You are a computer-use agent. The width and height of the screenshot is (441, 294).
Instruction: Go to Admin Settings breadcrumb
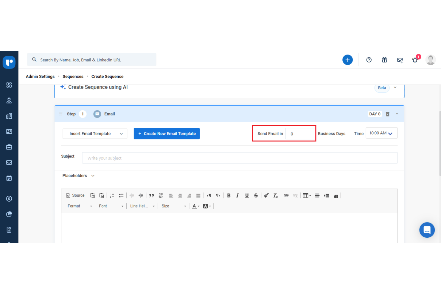pyautogui.click(x=40, y=77)
